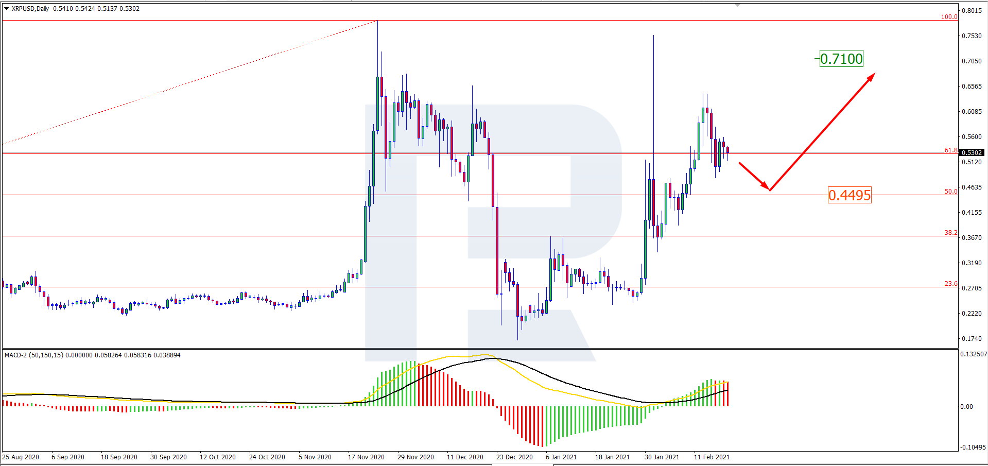Click the triangle before XRPUSD,Daily title
The height and width of the screenshot is (466, 988).
[x=7, y=9]
